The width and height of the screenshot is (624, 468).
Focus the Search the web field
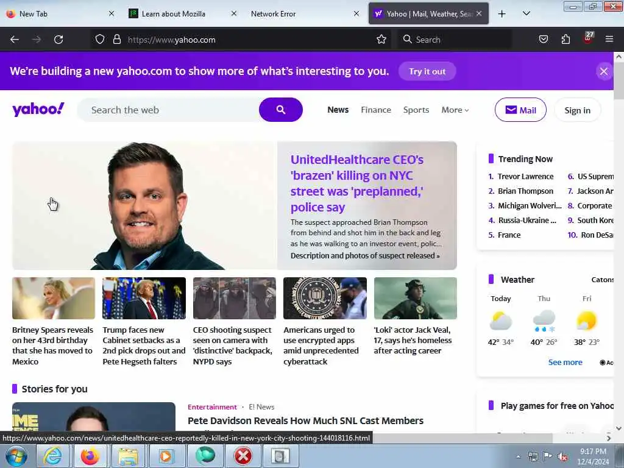(169, 110)
